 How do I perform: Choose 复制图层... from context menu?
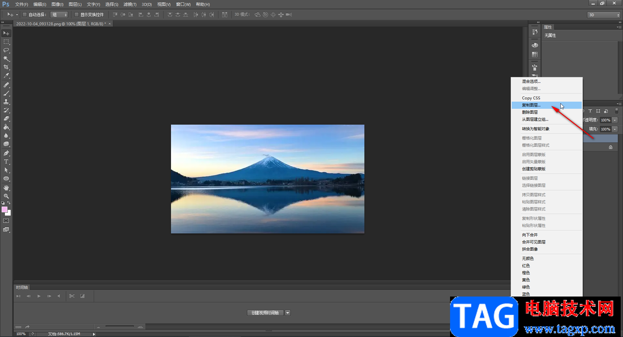(x=547, y=105)
